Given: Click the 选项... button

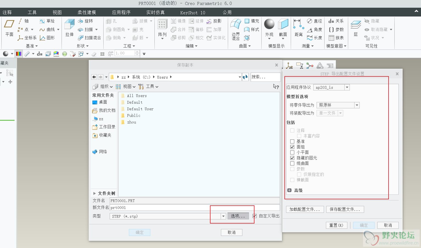Looking at the screenshot, I should (238, 216).
